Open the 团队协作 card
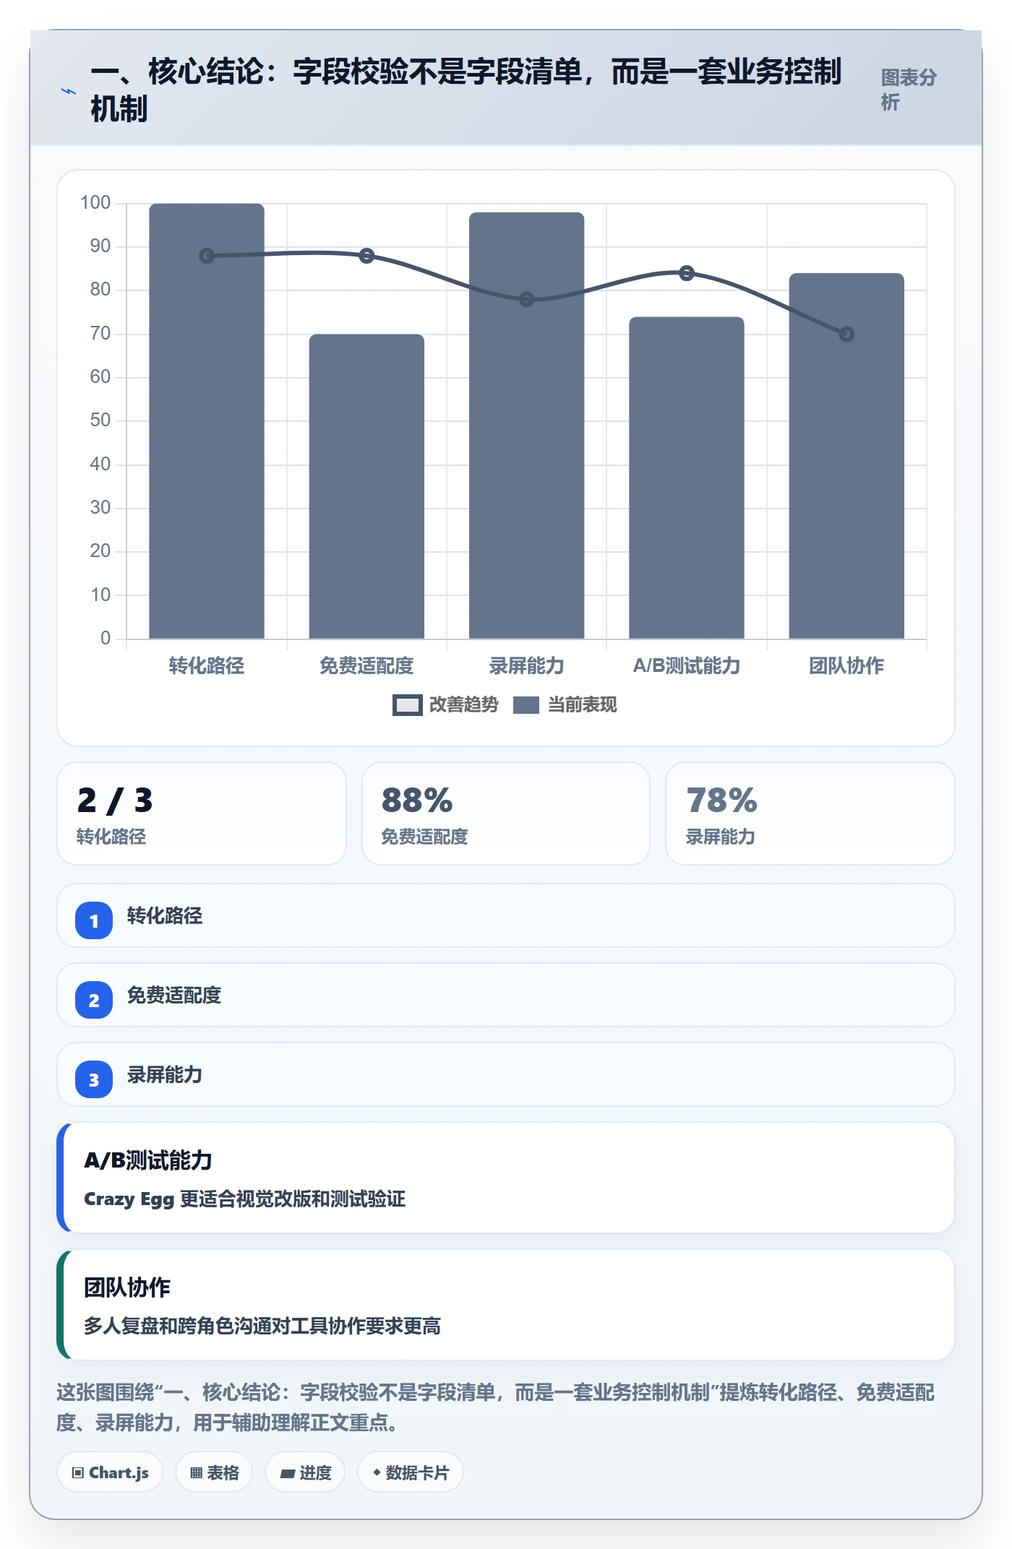This screenshot has height=1549, width=1012. (x=506, y=1305)
